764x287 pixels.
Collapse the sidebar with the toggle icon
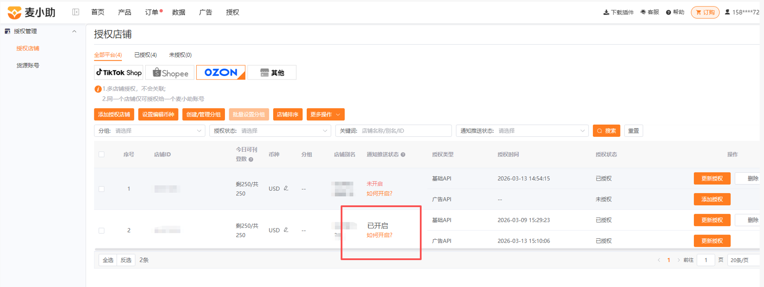pos(76,12)
